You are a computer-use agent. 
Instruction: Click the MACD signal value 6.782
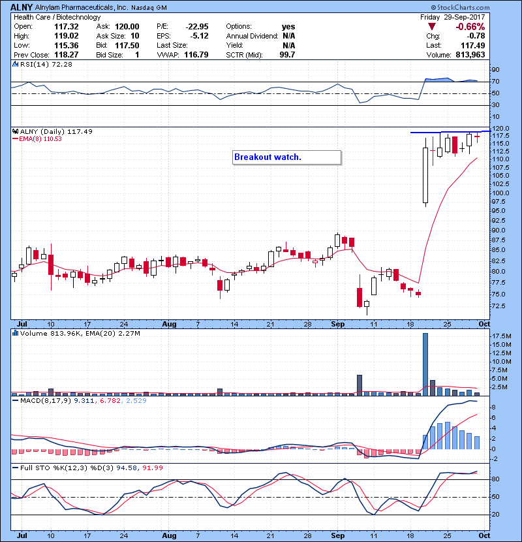coord(110,401)
